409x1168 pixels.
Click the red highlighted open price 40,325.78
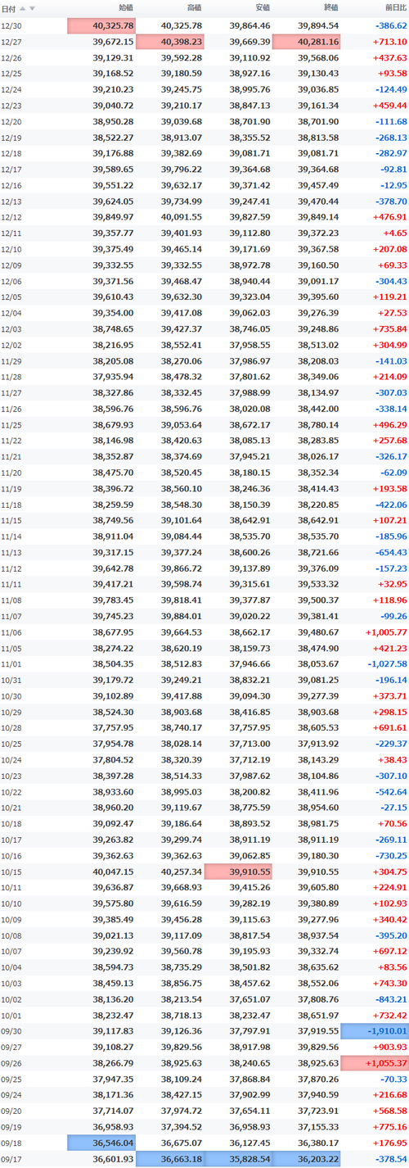point(101,26)
